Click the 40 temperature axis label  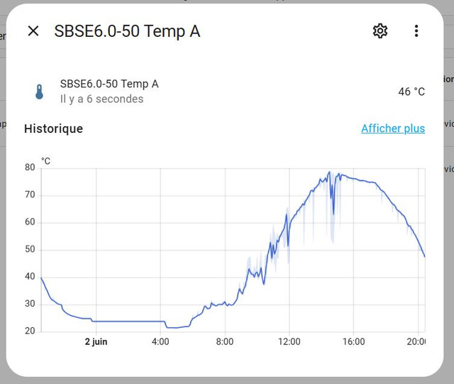[x=30, y=277]
